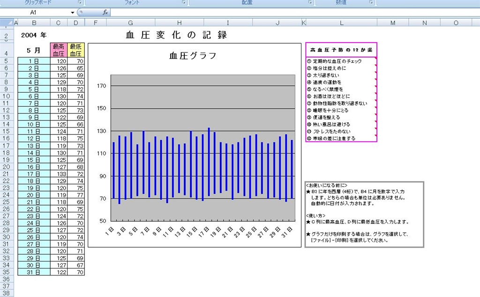
Task: Expand the Name Box dropdown arrow
Action: [x=73, y=13]
